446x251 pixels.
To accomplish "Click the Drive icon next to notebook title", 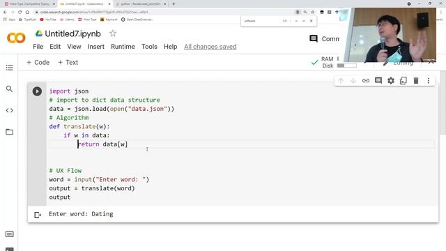I will click(x=39, y=33).
